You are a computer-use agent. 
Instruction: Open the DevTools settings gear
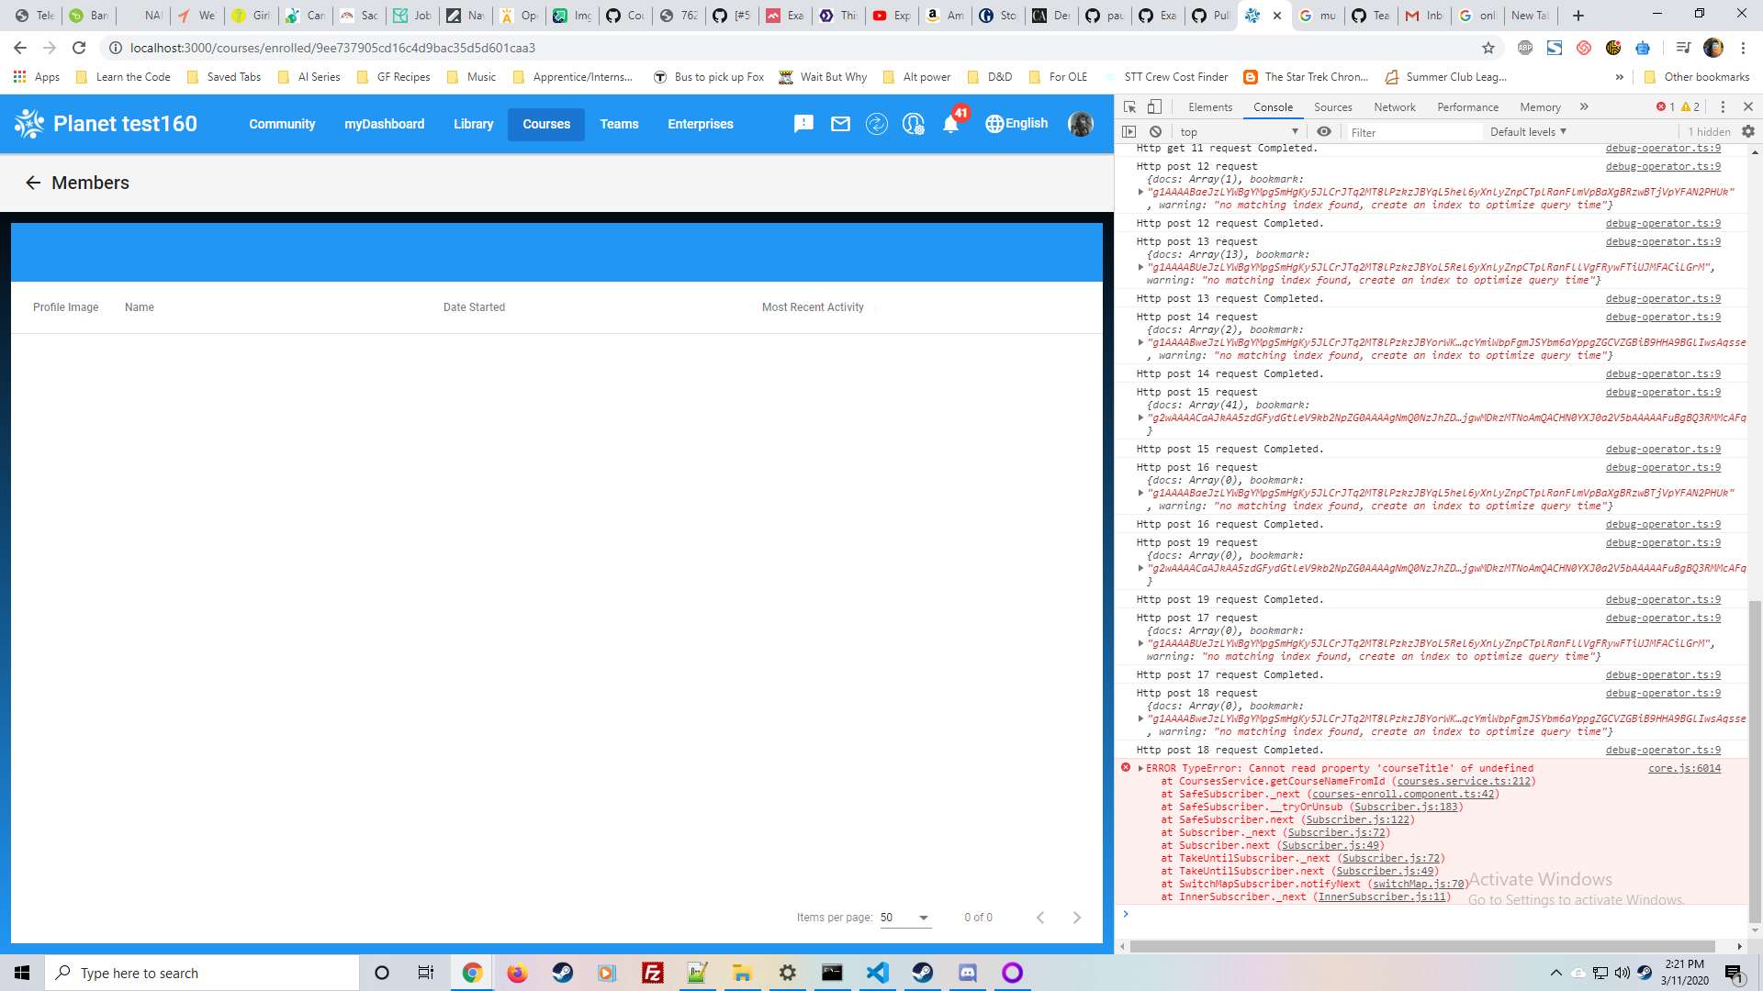(1747, 131)
